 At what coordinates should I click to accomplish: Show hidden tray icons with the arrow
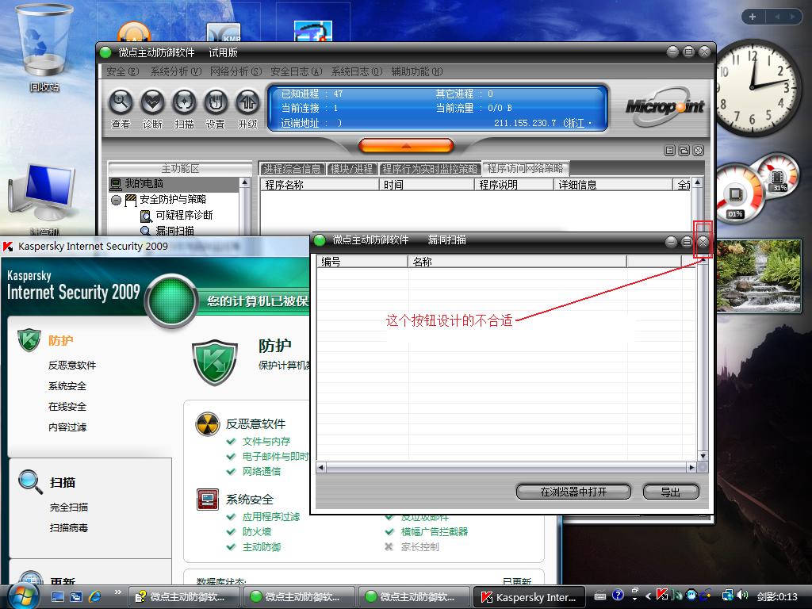(x=648, y=596)
